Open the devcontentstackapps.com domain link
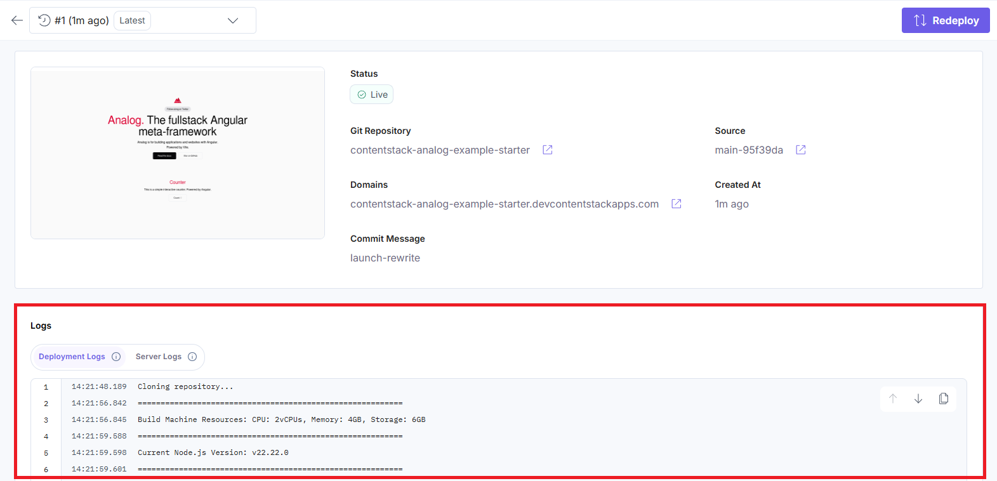This screenshot has width=997, height=481. (x=505, y=204)
